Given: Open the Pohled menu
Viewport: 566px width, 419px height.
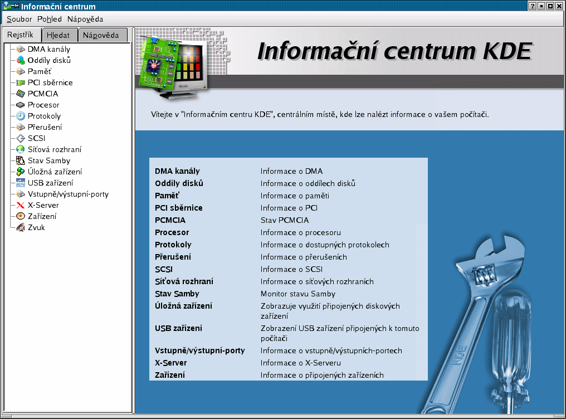Looking at the screenshot, I should 50,19.
